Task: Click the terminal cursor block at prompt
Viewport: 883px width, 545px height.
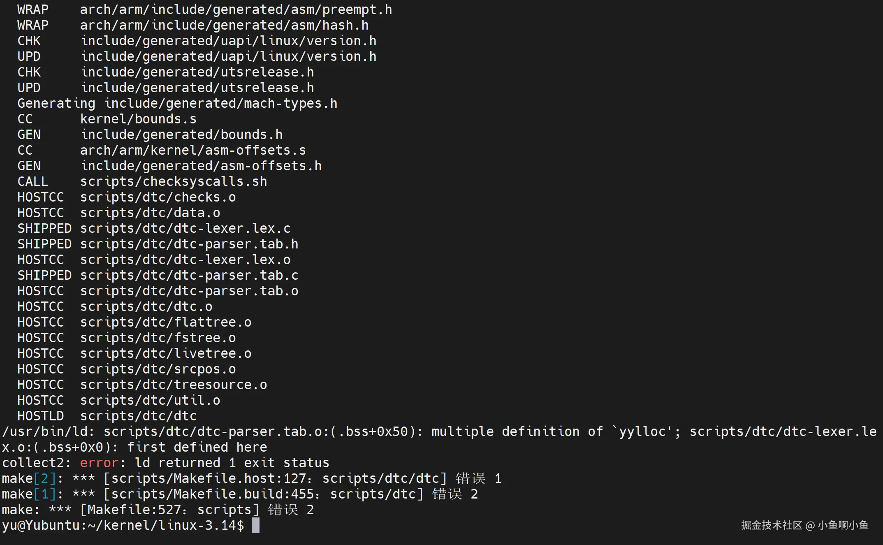Action: click(255, 525)
